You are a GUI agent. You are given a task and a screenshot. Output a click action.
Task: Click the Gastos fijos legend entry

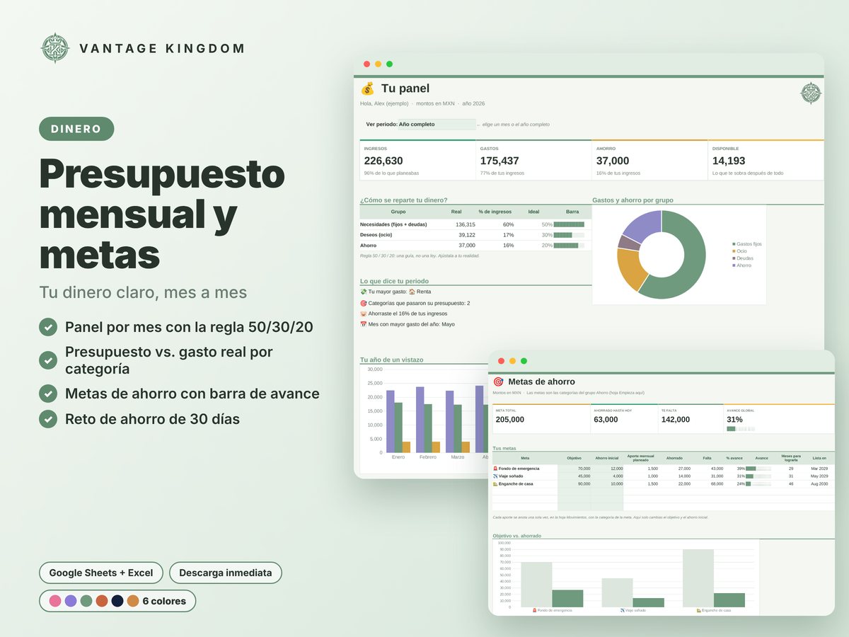point(747,243)
